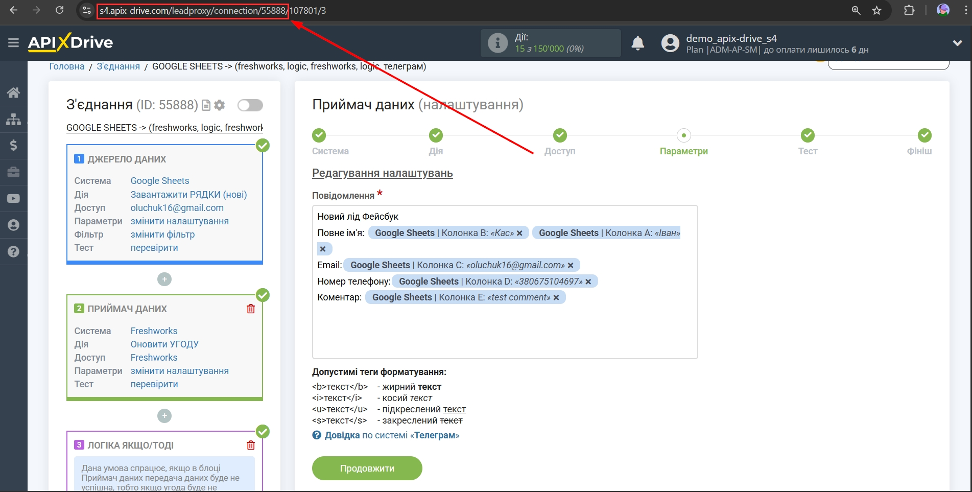The image size is (972, 492).
Task: Click inside the message text field
Action: [505, 332]
